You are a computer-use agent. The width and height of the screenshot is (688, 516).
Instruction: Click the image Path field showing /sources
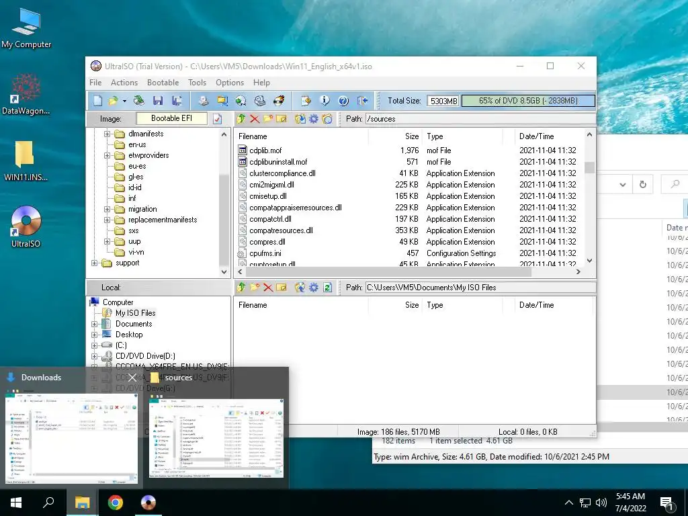pyautogui.click(x=480, y=119)
